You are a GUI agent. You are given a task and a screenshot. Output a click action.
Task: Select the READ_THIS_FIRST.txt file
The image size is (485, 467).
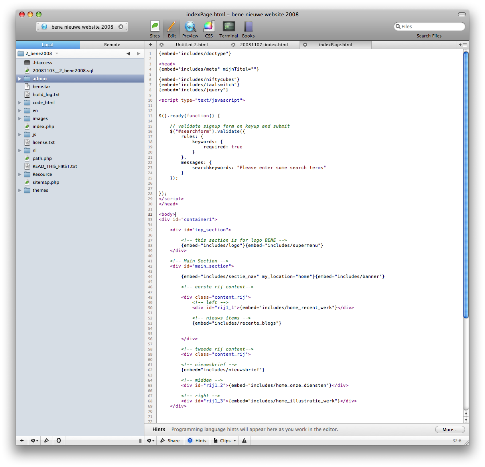click(80, 166)
